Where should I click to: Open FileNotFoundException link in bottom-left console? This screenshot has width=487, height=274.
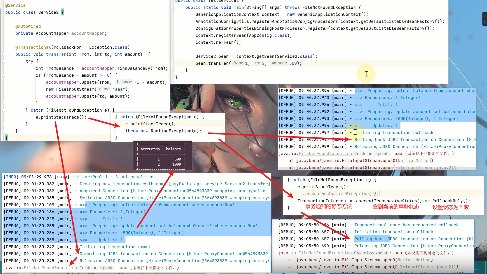50,268
